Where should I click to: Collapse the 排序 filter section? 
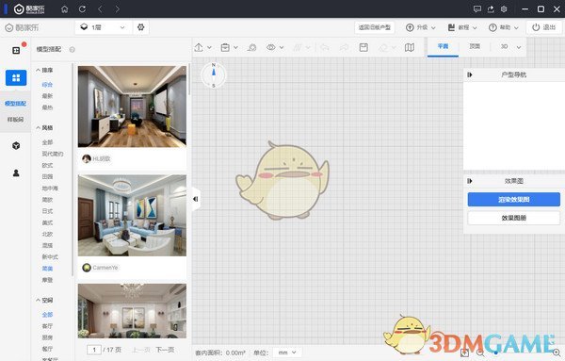[44, 70]
